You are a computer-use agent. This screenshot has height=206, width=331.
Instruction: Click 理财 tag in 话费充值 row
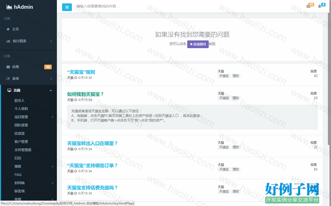click(236, 192)
